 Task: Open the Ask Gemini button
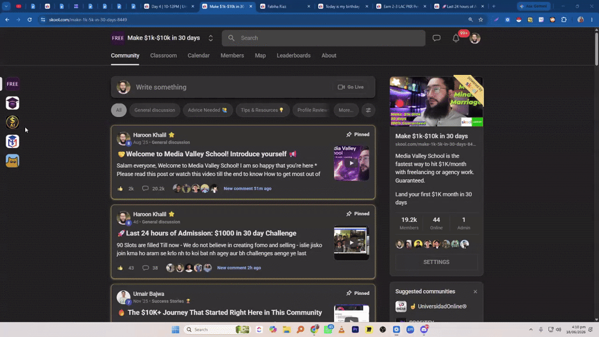point(533,6)
